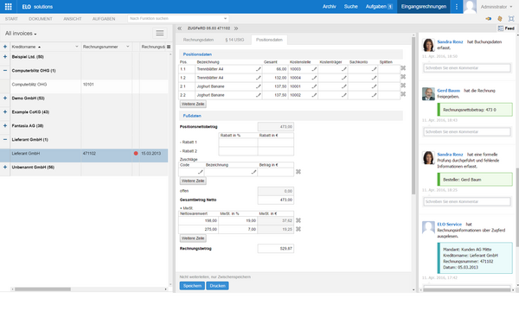This screenshot has width=519, height=324.
Task: Open the ELO Service link in feed
Action: [x=449, y=224]
